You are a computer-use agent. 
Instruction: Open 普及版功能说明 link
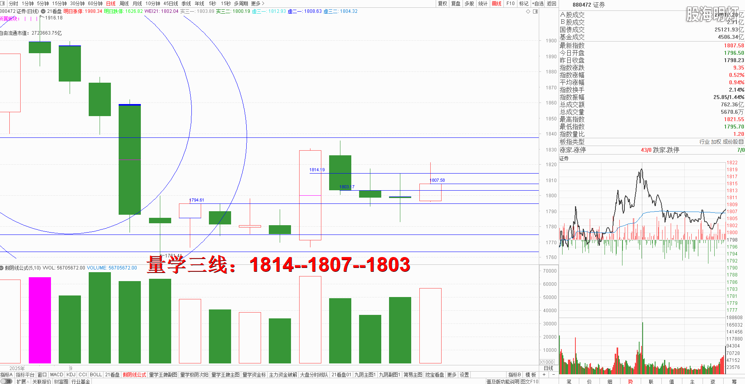(503, 381)
